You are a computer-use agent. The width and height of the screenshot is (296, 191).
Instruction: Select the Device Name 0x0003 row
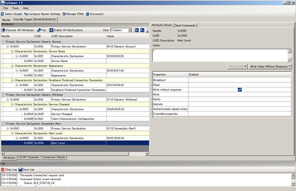[x=75, y=61]
